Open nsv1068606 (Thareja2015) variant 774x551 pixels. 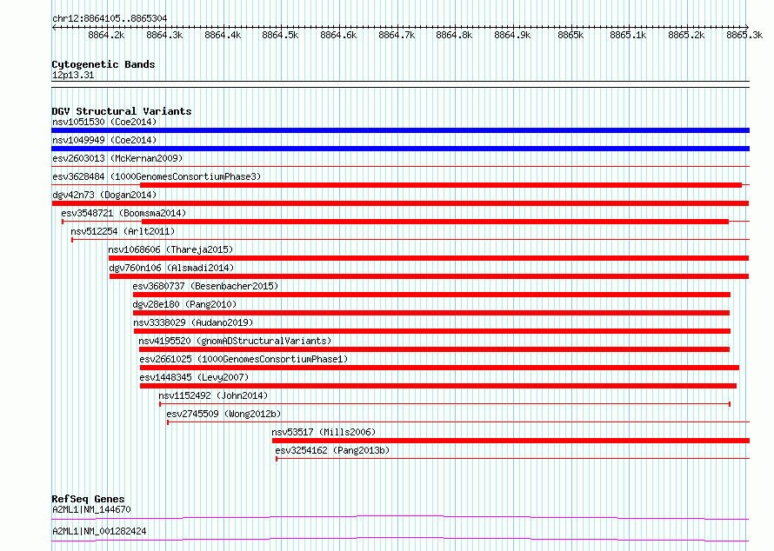tap(170, 249)
